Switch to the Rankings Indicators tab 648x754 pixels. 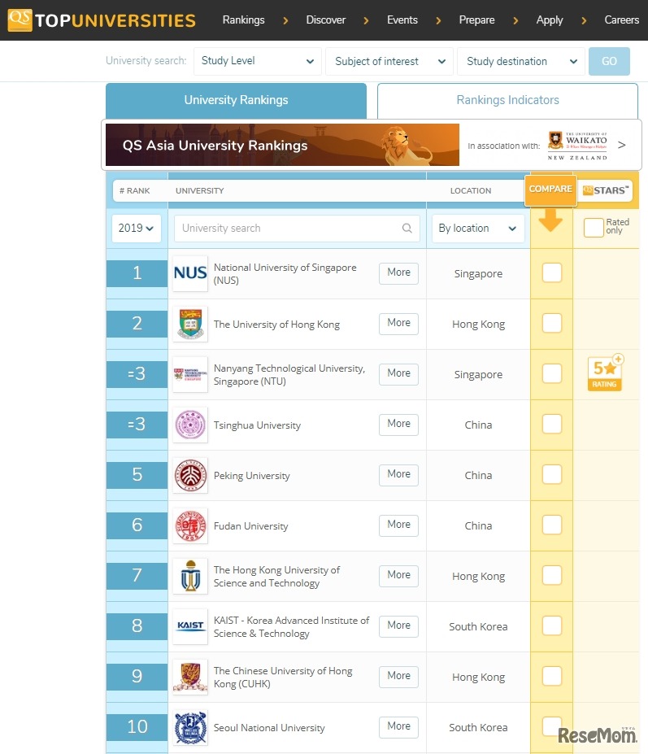click(x=507, y=101)
